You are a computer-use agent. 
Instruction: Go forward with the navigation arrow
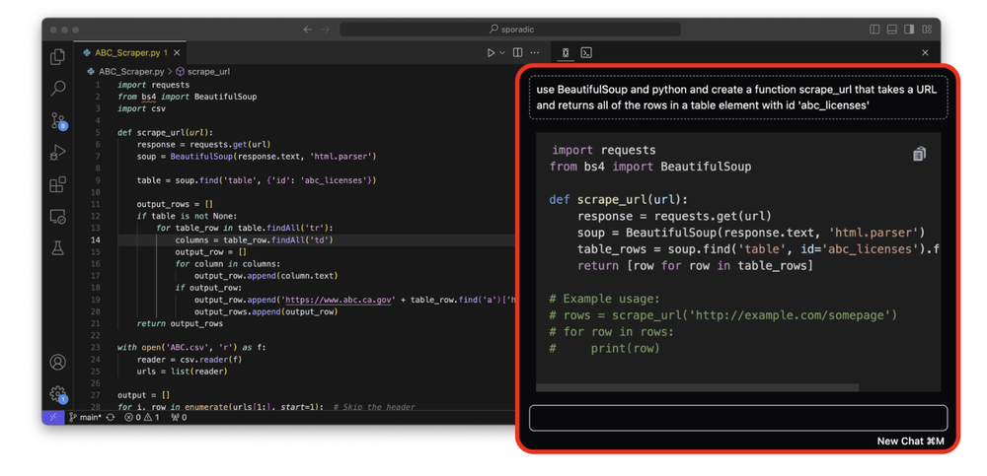tap(325, 30)
